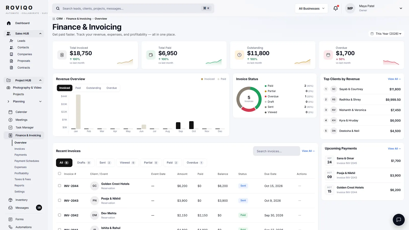The height and width of the screenshot is (230, 409).
Task: Click the October bar in revenue chart
Action: (x=191, y=125)
